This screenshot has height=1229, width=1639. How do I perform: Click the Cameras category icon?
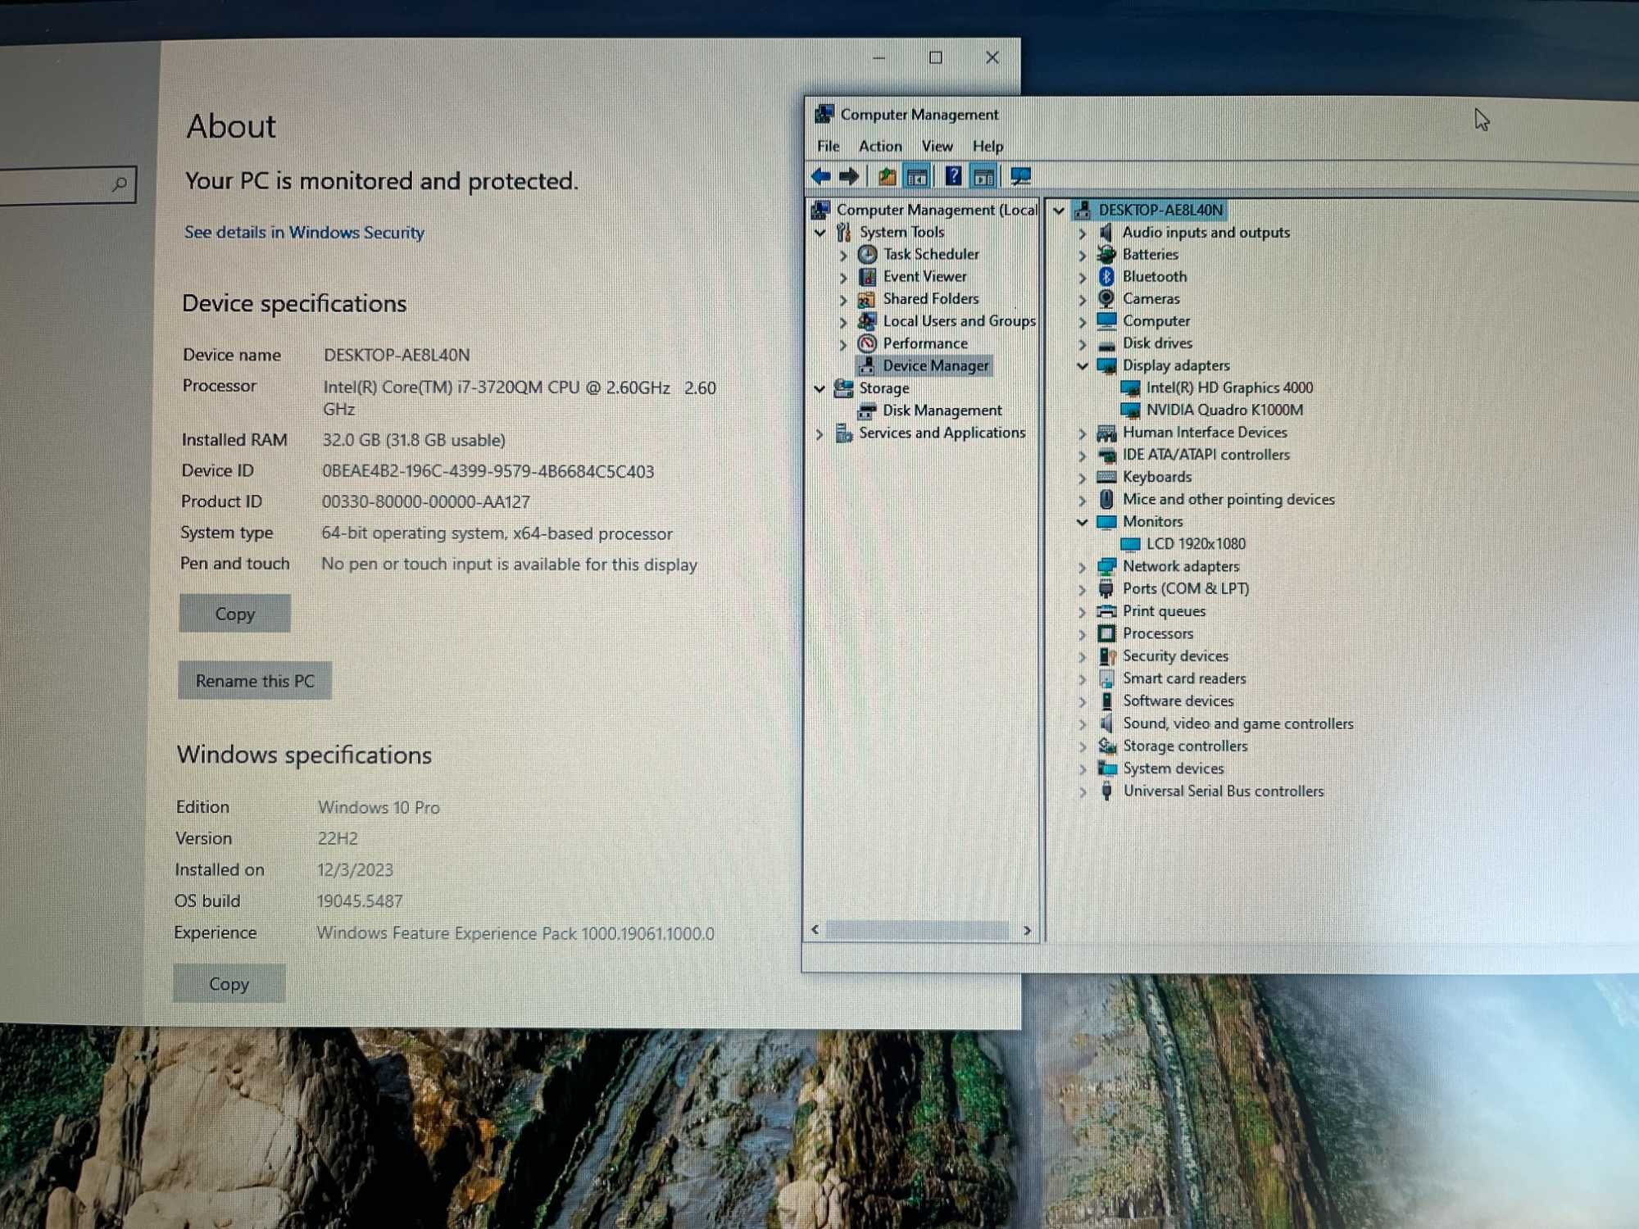coord(1106,299)
